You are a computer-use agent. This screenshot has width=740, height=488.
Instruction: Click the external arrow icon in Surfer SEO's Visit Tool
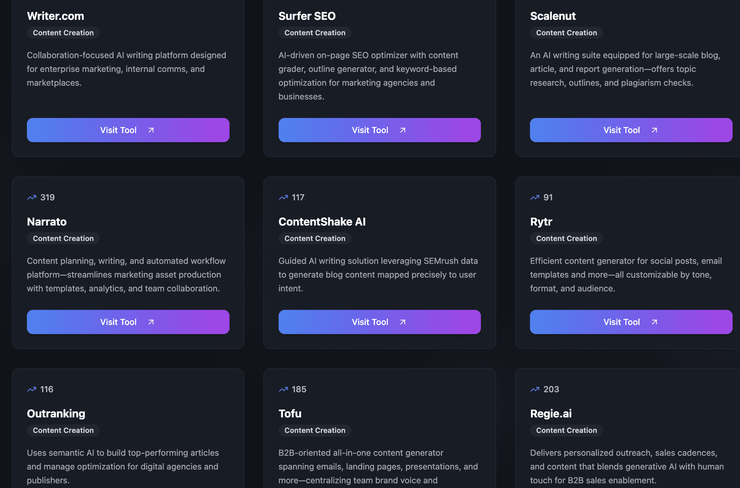click(403, 130)
